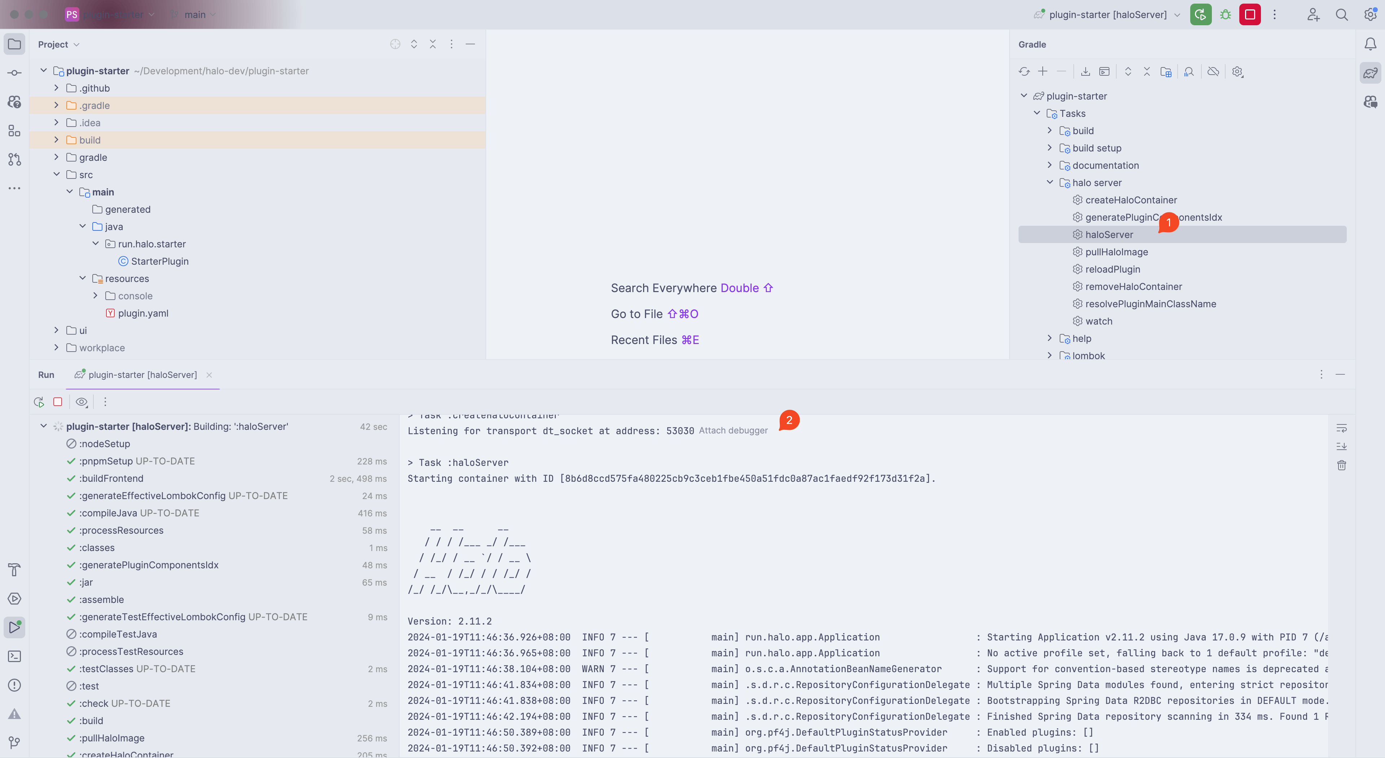Viewport: 1385px width, 758px height.
Task: Click the Attach debugger link in console
Action: tap(734, 430)
